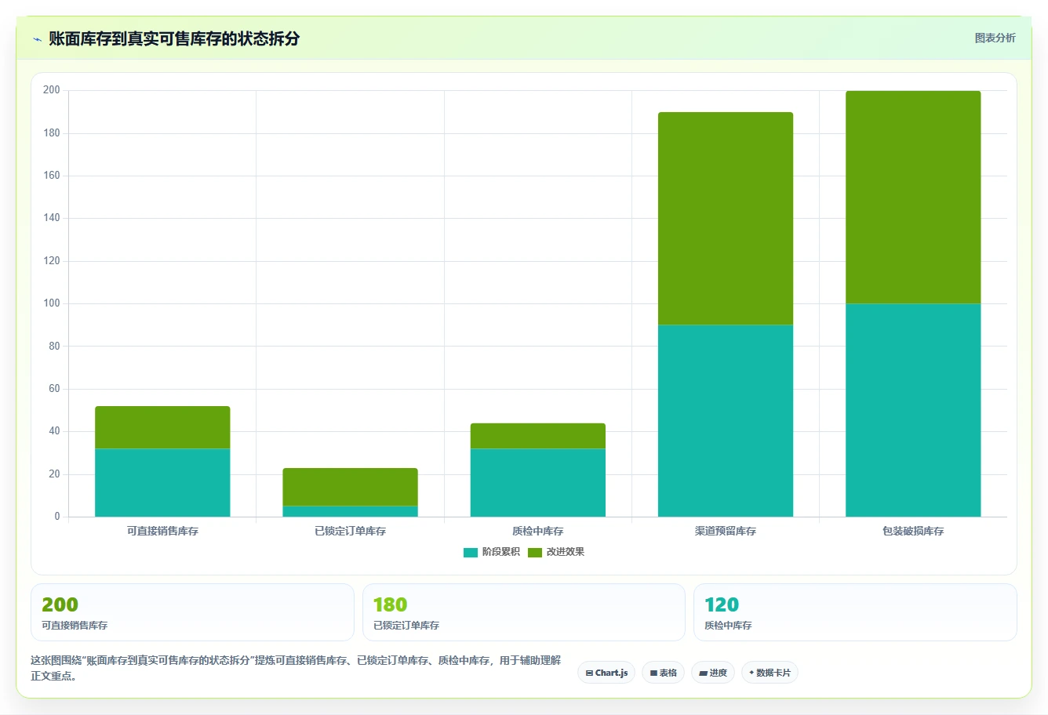Click the 200 data card value
This screenshot has width=1048, height=715.
(60, 604)
